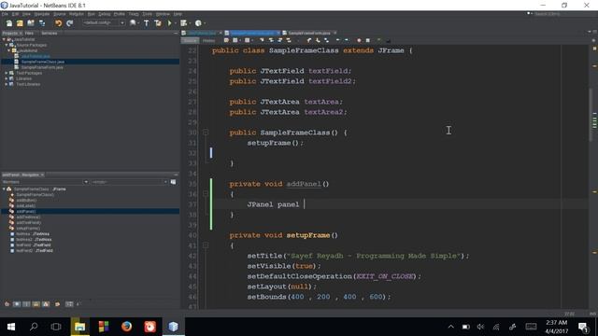
Task: Open Windows Start menu
Action: click(11, 327)
